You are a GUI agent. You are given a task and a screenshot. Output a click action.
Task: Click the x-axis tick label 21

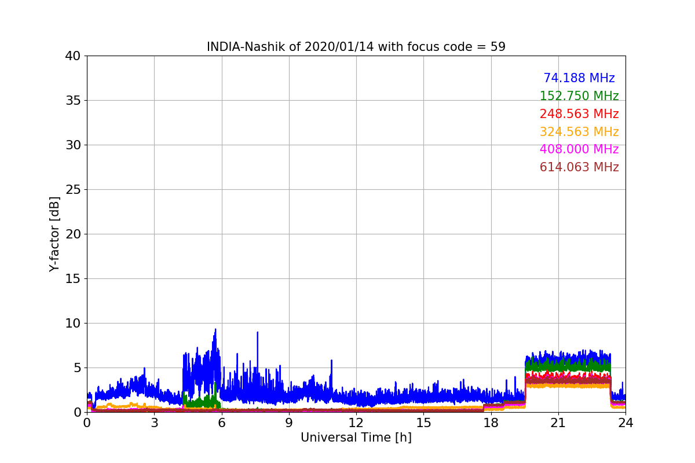(558, 423)
